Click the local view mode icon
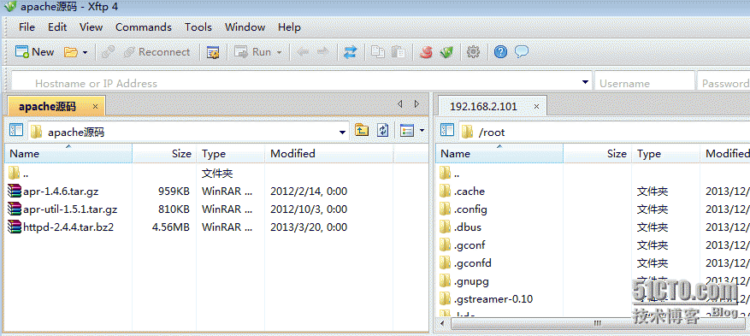Viewport: 750px width, 336px height. [x=407, y=131]
